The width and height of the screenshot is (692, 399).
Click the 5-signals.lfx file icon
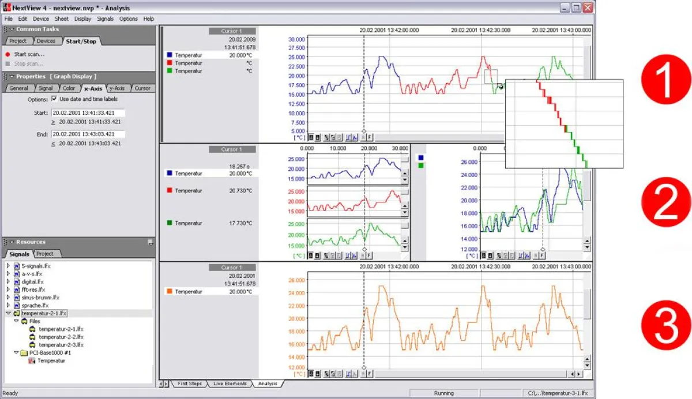point(17,266)
